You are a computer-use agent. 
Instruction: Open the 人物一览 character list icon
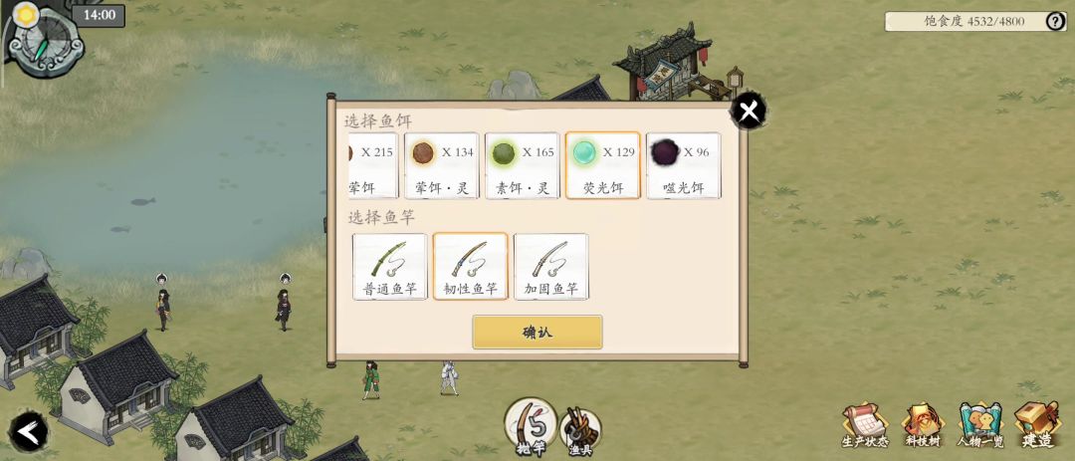click(x=980, y=425)
